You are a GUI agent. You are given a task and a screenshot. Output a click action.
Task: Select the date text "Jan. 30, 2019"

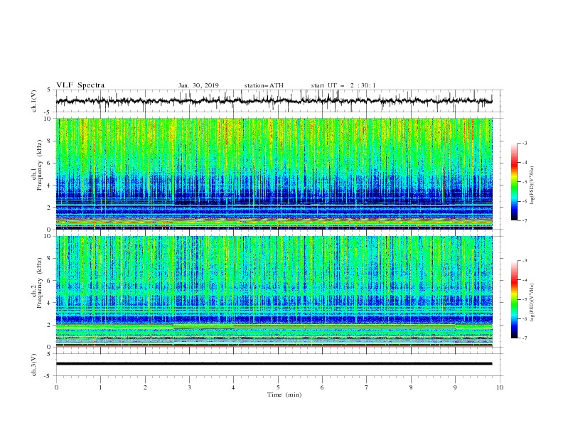(198, 85)
